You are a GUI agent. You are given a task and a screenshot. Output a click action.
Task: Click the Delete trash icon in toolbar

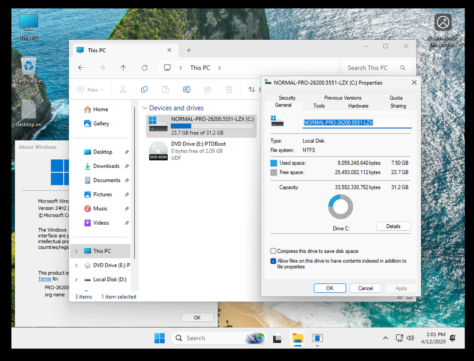point(229,89)
